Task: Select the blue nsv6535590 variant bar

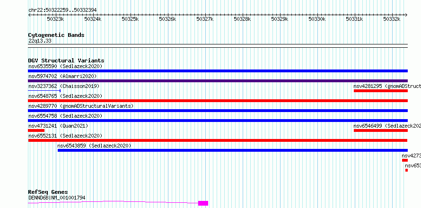Action: click(x=218, y=71)
